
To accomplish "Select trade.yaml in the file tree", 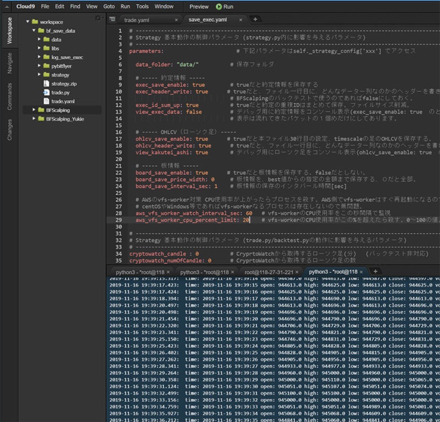I will [x=63, y=101].
